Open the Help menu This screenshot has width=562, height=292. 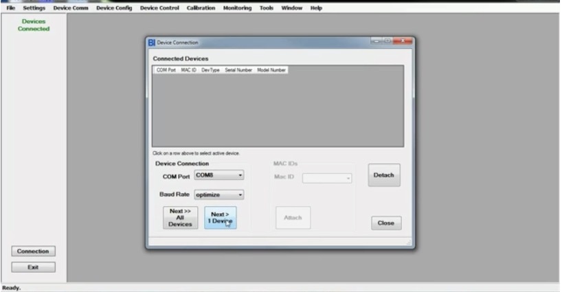316,8
